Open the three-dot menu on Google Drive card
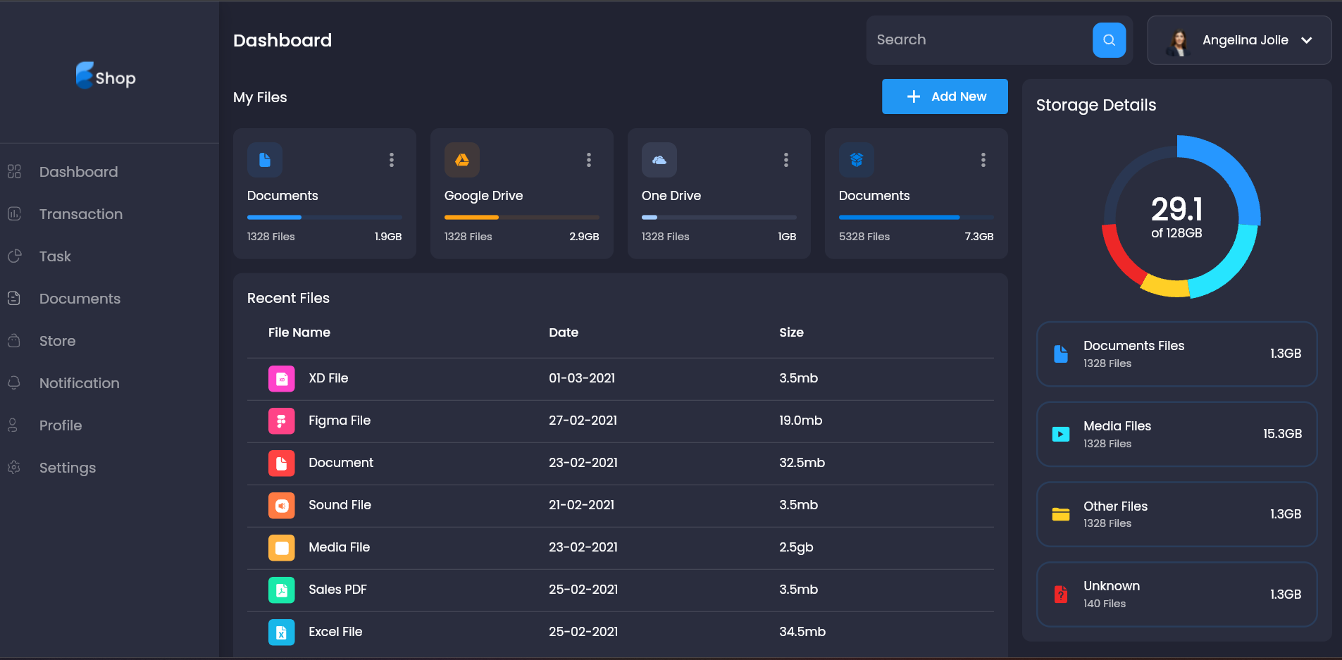 tap(589, 160)
